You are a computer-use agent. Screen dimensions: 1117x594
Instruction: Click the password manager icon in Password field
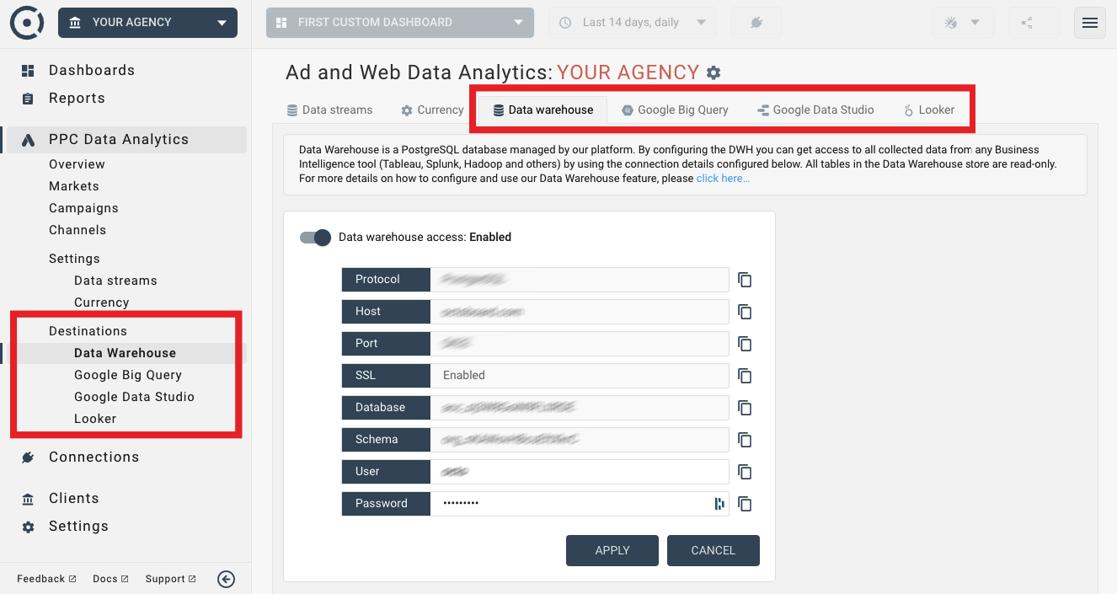(719, 504)
